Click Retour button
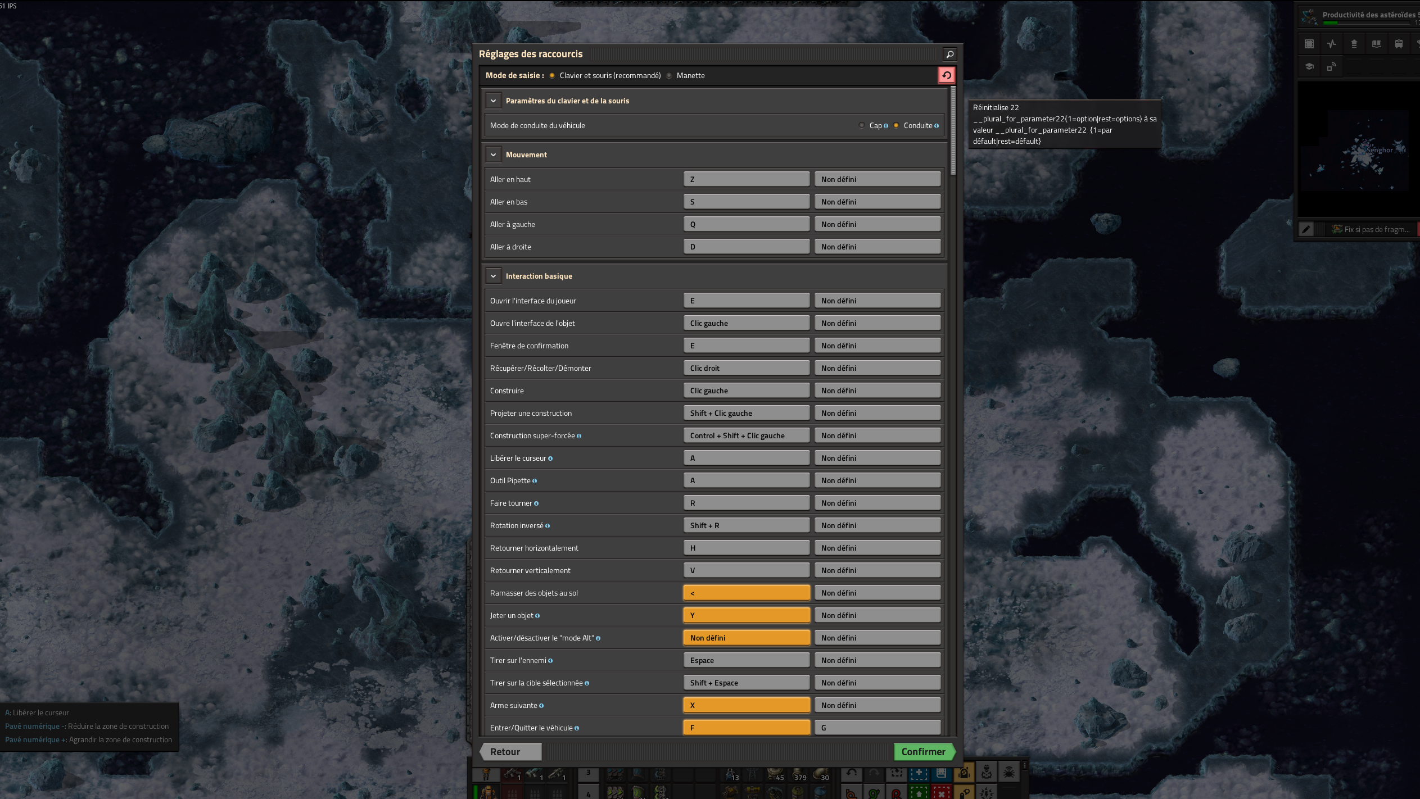This screenshot has width=1420, height=799. coord(510,752)
